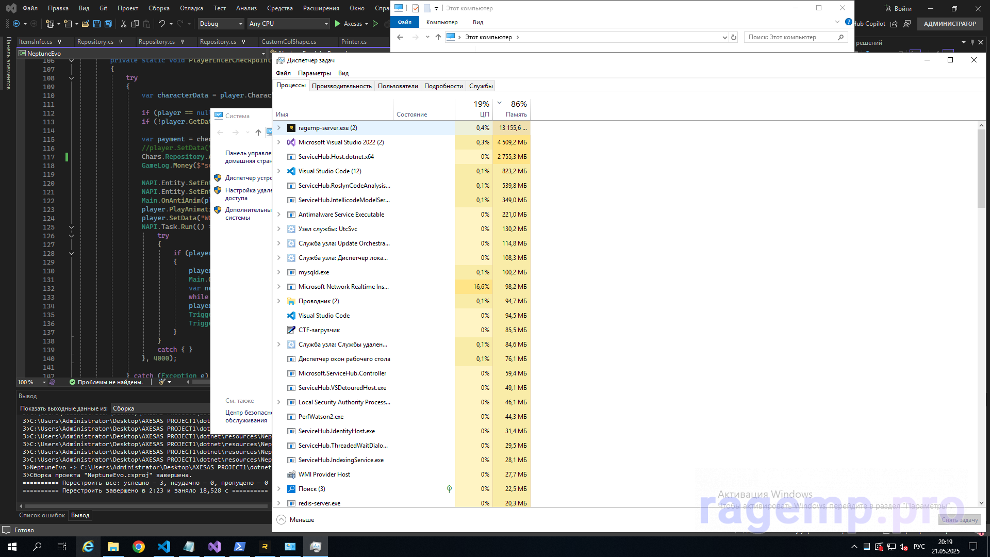990x557 pixels.
Task: Open PowerShell from the taskbar
Action: 240,547
